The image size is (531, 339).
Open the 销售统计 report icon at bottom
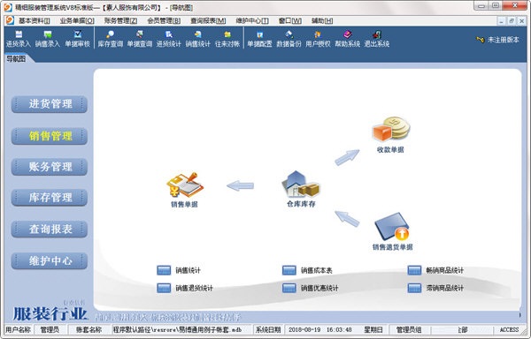(x=164, y=270)
